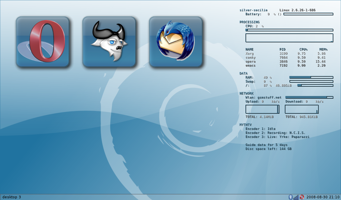Image resolution: width=341 pixels, height=200 pixels.
Task: Click the root filesystem usage bar
Action: click(315, 85)
